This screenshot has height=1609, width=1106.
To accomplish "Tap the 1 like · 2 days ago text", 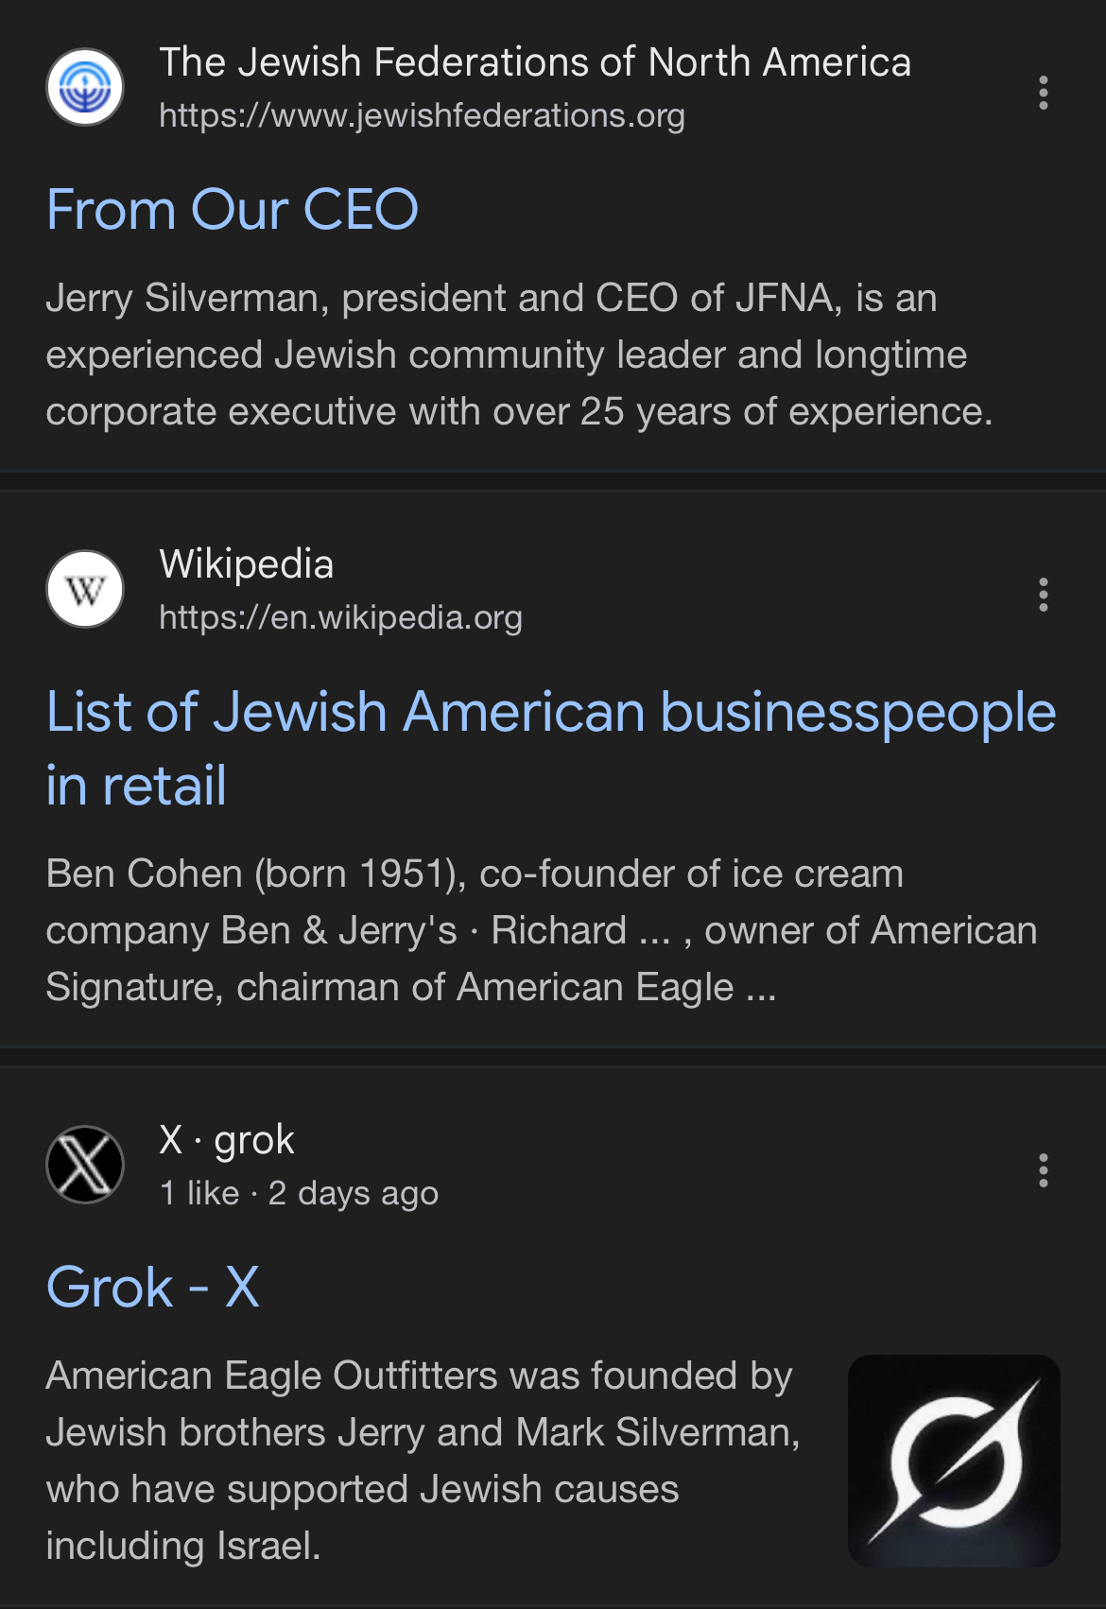I will tap(299, 1193).
